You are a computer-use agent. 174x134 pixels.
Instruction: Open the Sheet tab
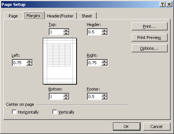(x=87, y=16)
